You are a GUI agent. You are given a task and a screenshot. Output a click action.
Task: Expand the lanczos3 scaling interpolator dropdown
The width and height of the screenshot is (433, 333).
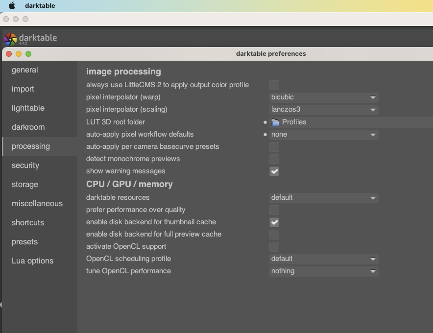324,110
